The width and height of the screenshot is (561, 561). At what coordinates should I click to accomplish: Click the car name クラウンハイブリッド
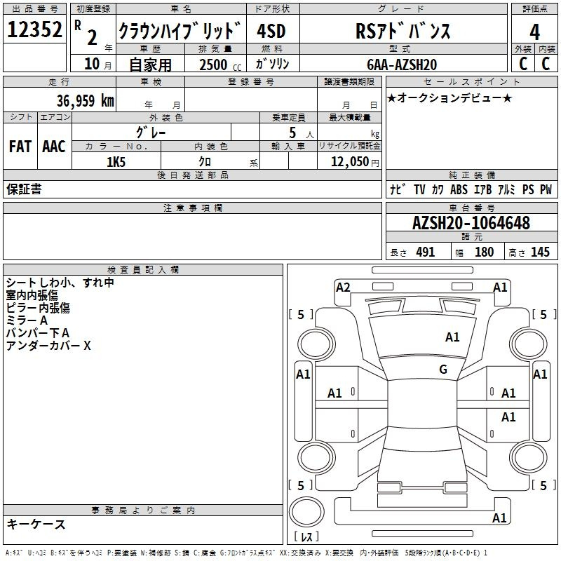pos(180,31)
